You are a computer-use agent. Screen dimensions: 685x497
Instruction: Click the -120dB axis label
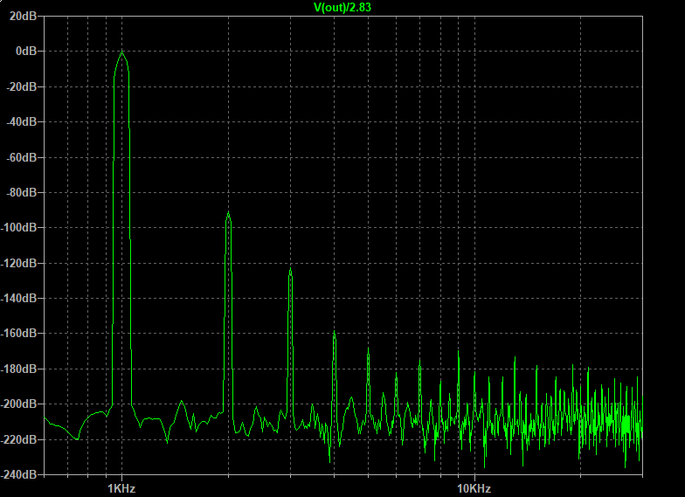[x=19, y=263]
